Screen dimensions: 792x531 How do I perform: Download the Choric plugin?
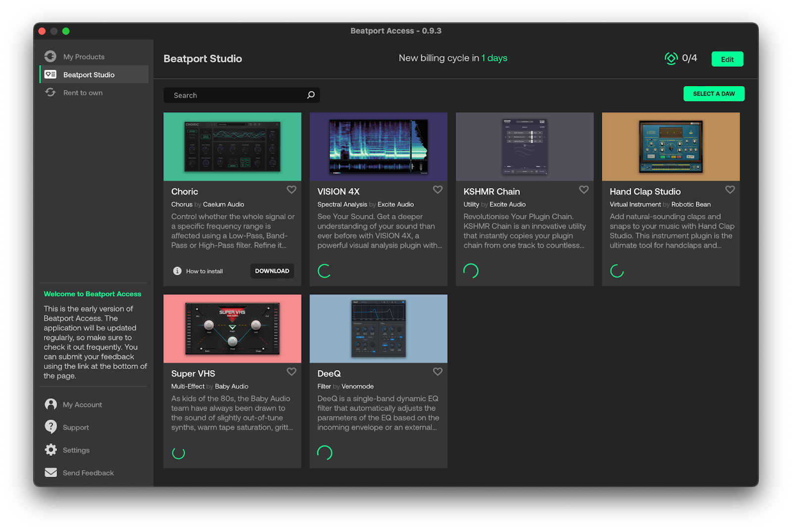click(x=272, y=271)
